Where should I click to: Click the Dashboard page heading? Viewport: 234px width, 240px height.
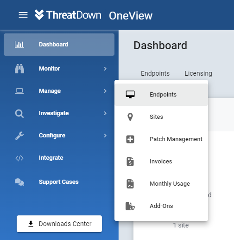coord(160,45)
